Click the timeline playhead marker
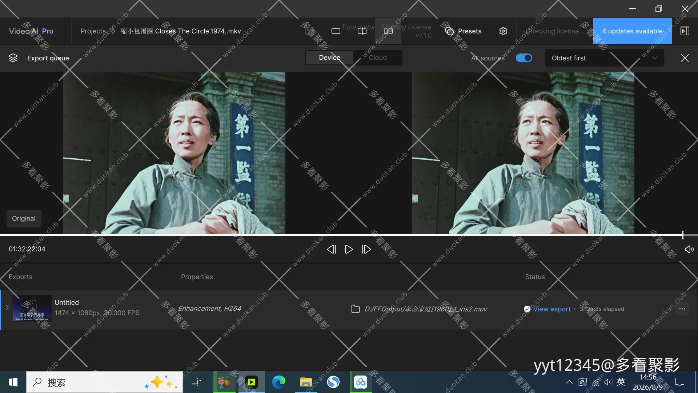The height and width of the screenshot is (393, 698). click(683, 235)
